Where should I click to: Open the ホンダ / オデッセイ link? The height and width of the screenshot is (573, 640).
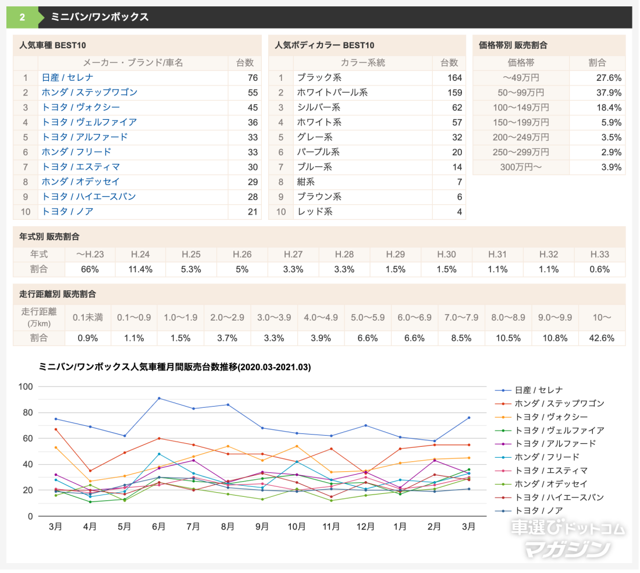[x=81, y=181]
